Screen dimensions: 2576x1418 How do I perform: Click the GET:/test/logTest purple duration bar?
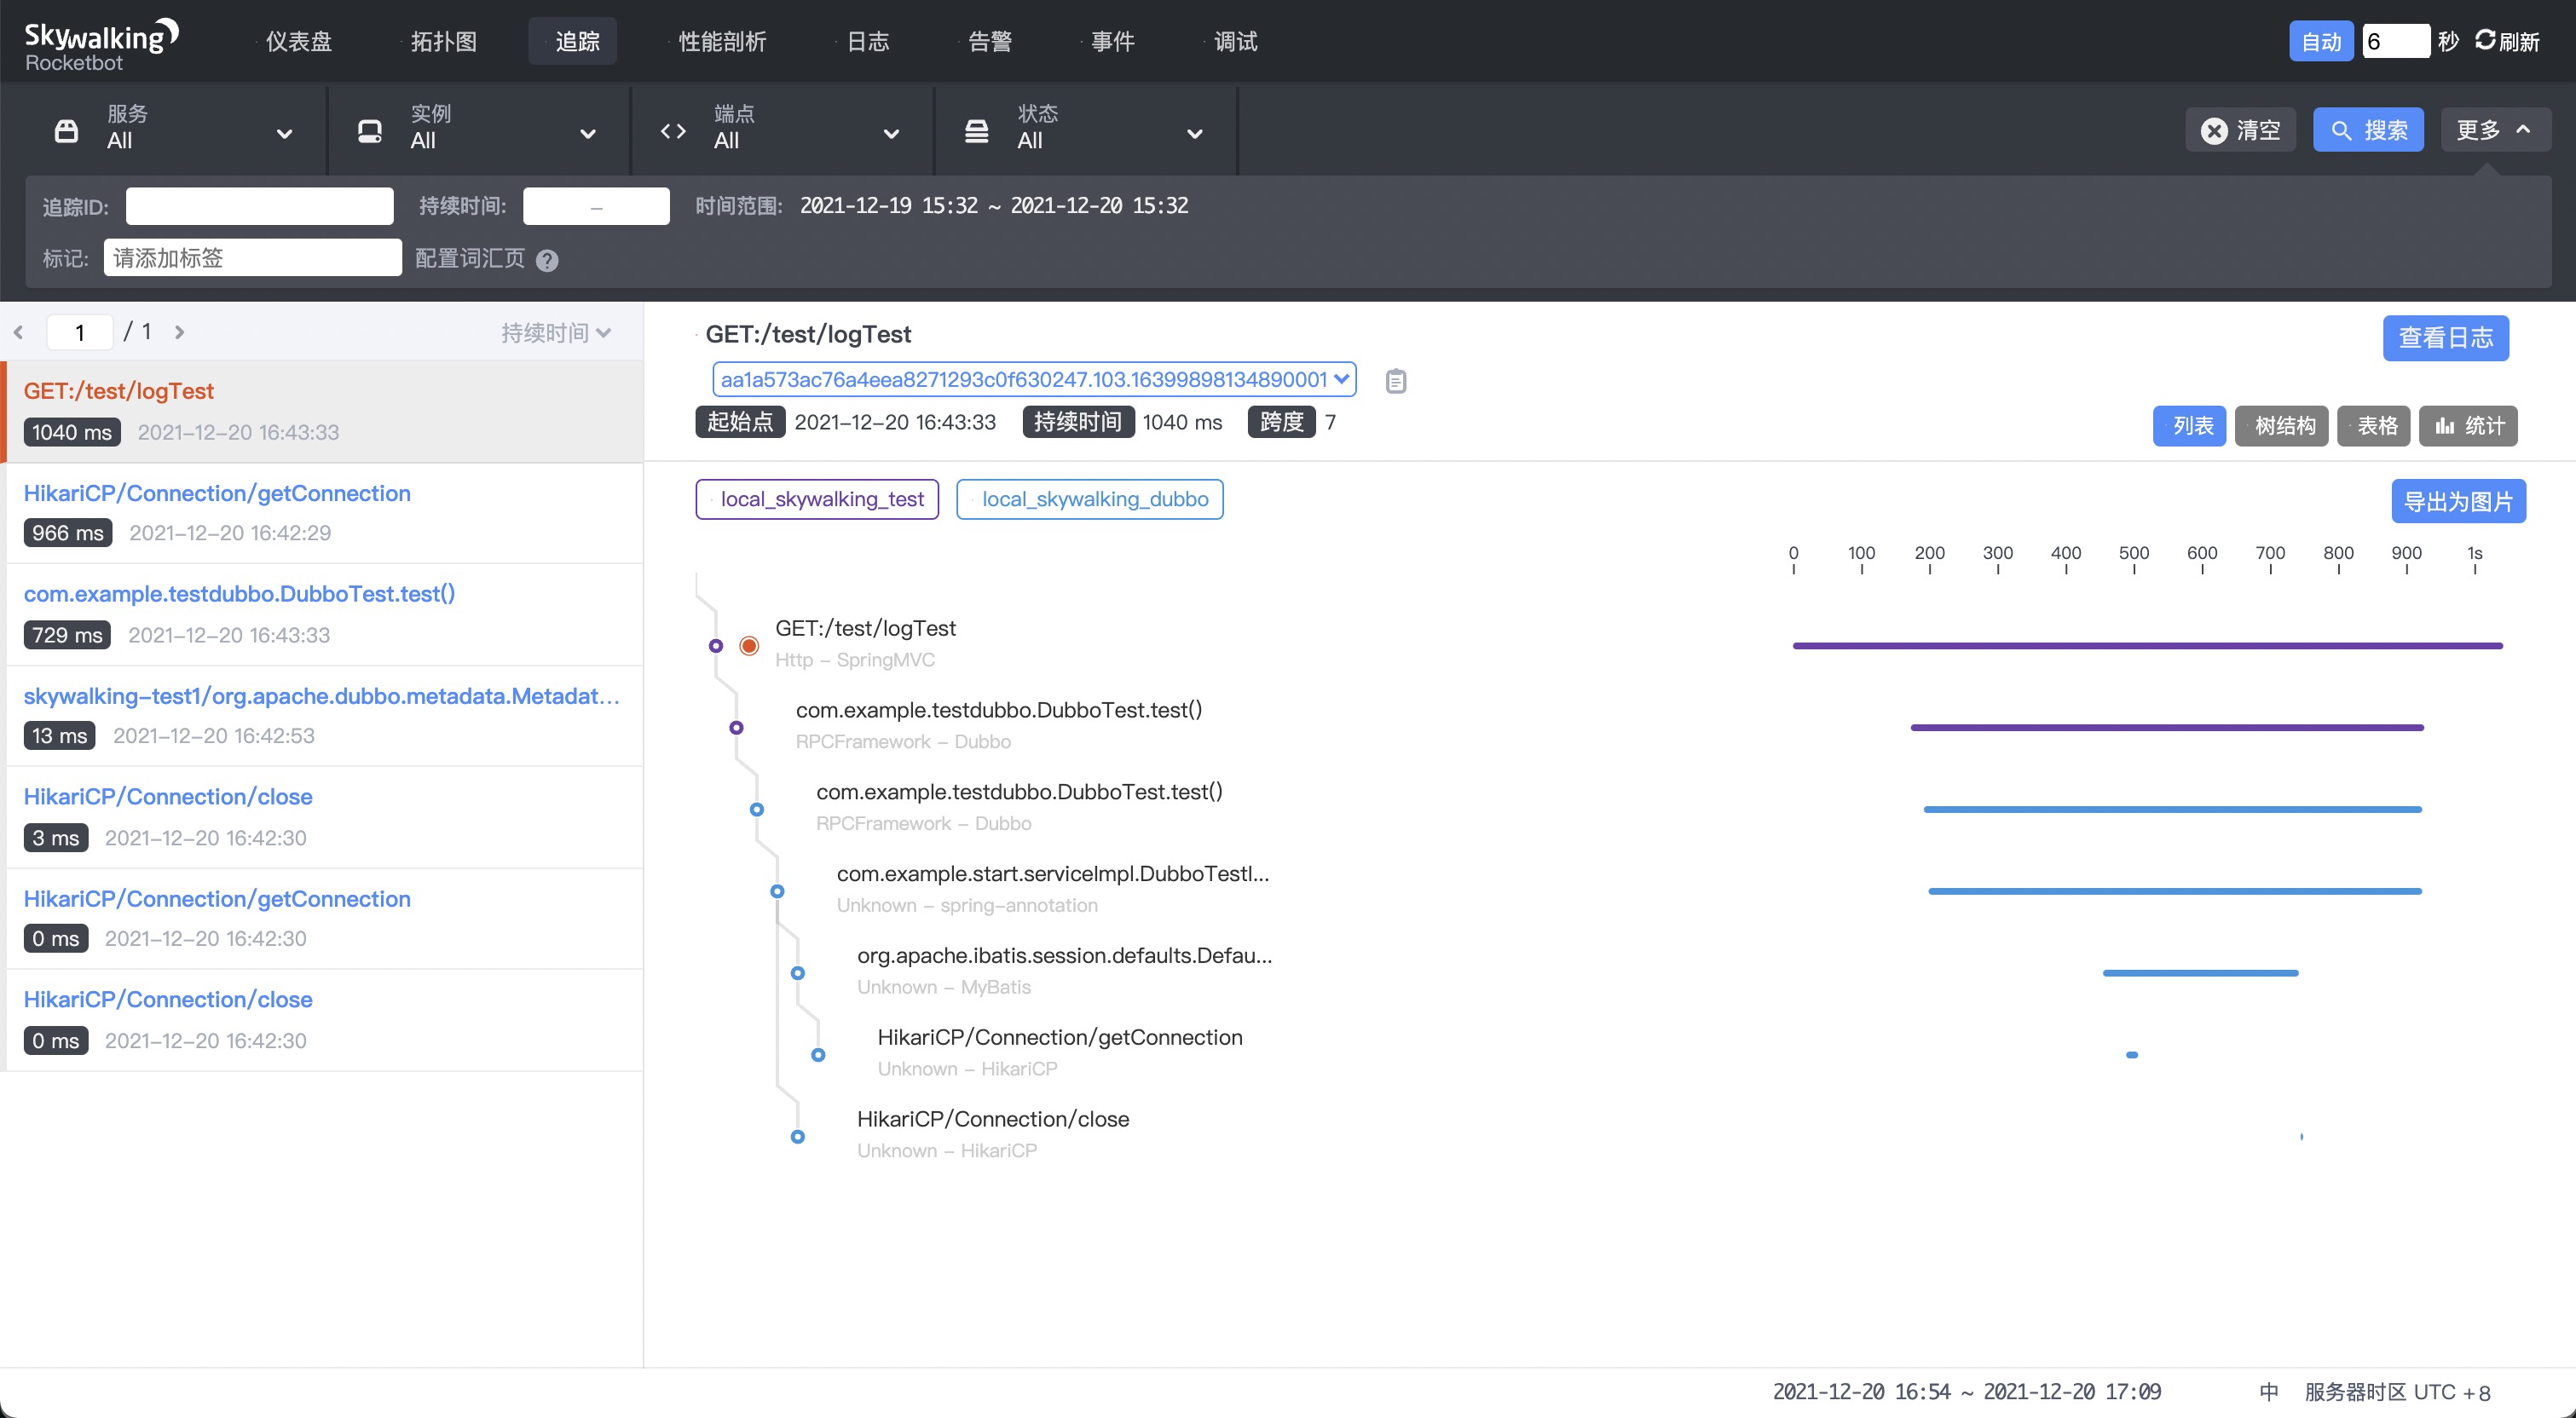(2147, 646)
